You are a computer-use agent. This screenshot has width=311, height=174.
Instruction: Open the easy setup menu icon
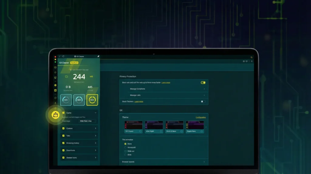click(x=251, y=61)
